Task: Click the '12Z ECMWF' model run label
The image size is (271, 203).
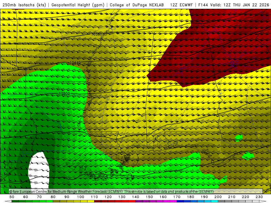Action: point(181,5)
